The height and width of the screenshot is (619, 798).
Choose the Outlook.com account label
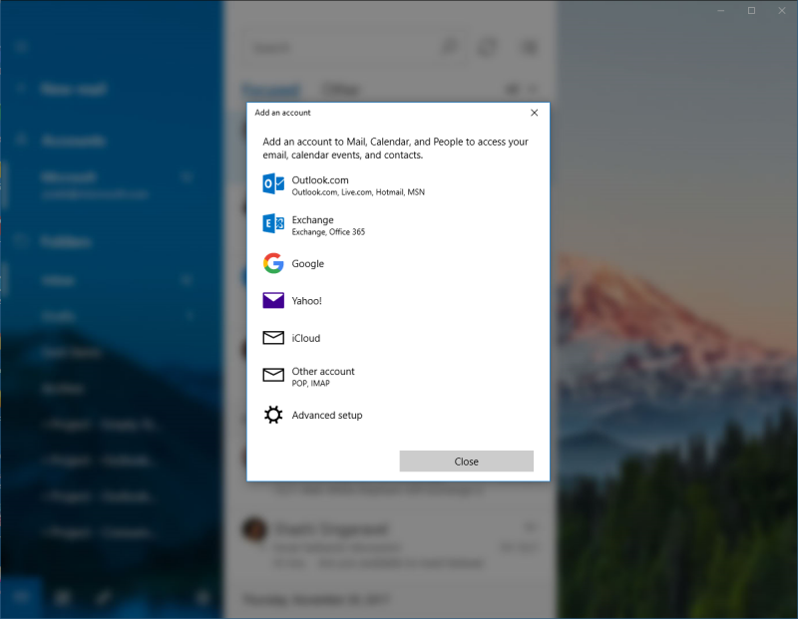(x=320, y=180)
